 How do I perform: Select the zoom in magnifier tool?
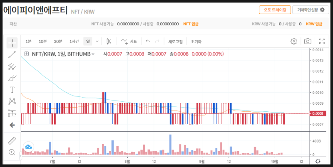(12, 152)
